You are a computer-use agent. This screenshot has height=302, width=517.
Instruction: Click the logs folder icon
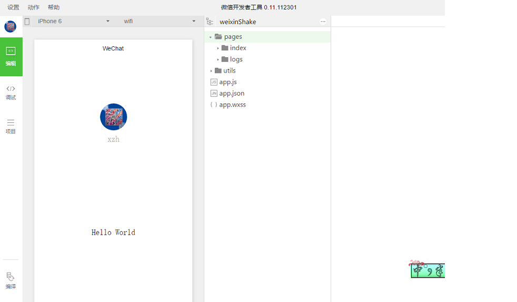[x=225, y=59]
